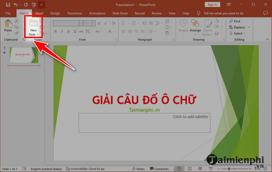Click the subtitle placeholder
The image size is (272, 172).
145,123
